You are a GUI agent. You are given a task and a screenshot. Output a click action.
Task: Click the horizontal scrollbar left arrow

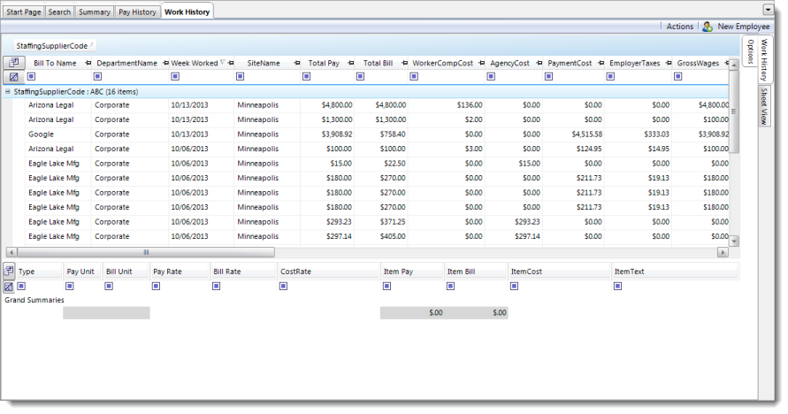(x=11, y=252)
